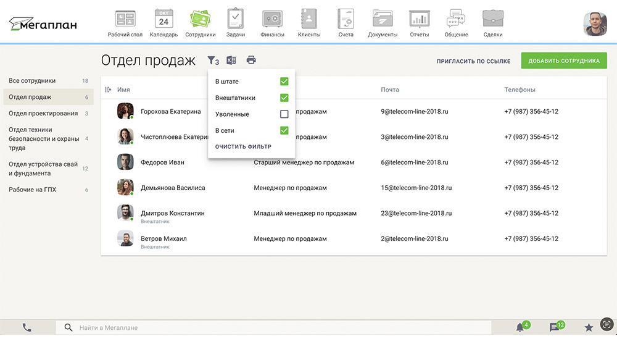Open chat messages icon in bottom bar

point(555,327)
